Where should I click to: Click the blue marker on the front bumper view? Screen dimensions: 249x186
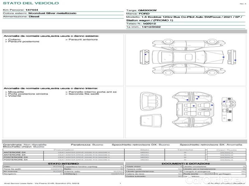235,60
